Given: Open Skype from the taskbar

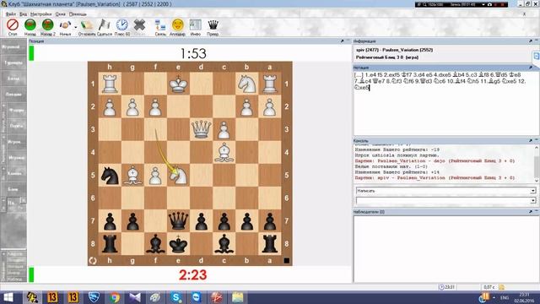Looking at the screenshot, I should pyautogui.click(x=176, y=297).
